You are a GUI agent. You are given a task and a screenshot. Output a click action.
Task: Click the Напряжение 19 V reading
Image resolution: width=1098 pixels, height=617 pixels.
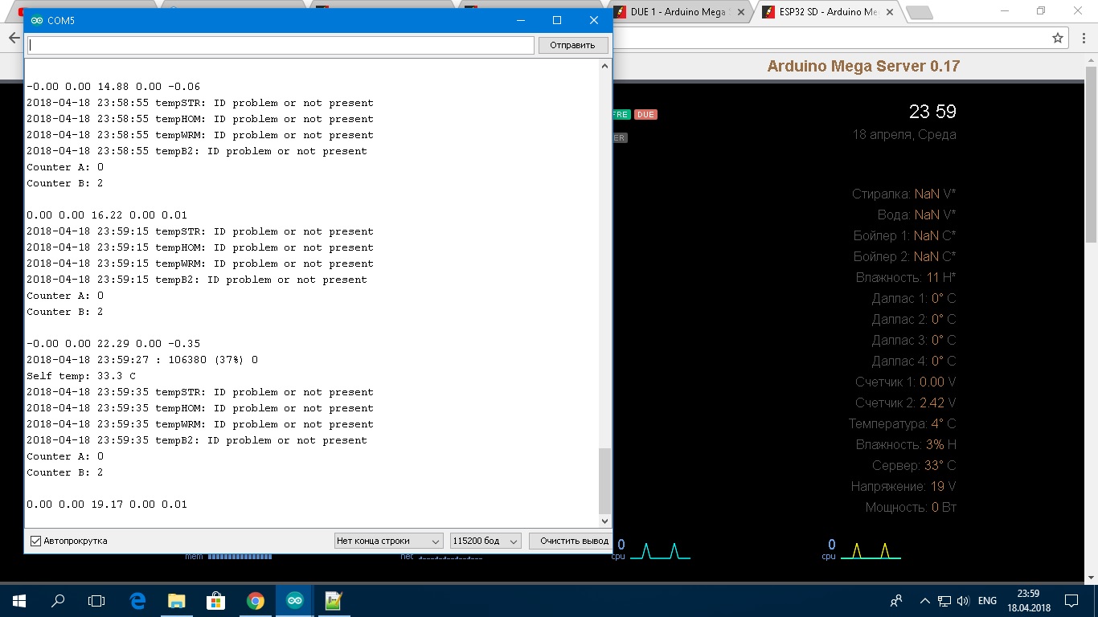coord(903,487)
